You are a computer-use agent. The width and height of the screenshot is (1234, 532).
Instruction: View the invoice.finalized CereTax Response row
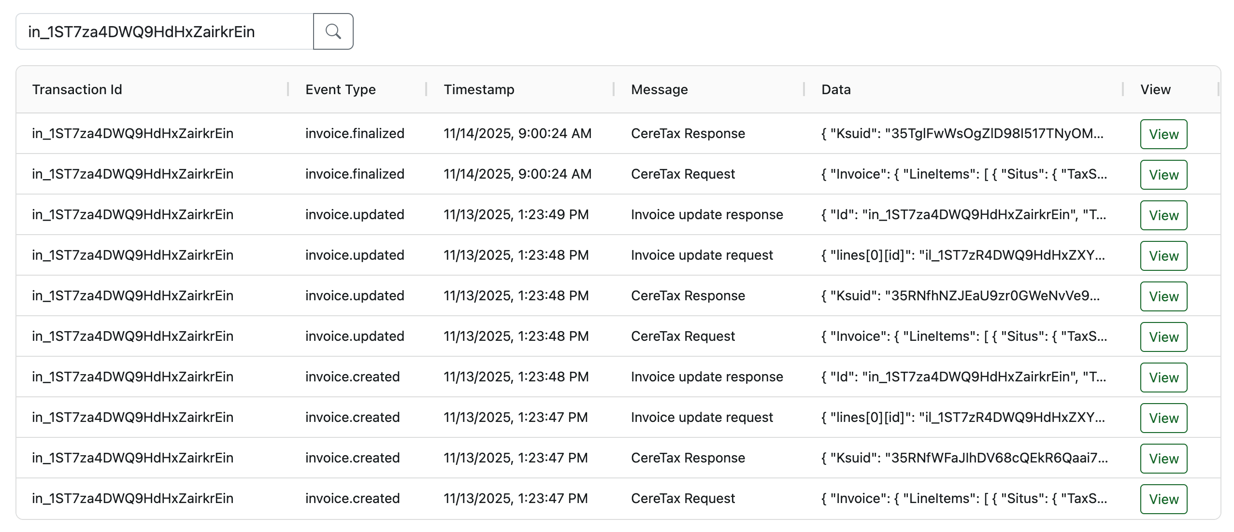[1163, 134]
